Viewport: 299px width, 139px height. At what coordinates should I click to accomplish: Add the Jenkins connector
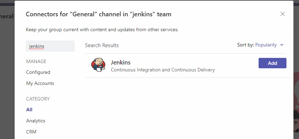pos(272,63)
